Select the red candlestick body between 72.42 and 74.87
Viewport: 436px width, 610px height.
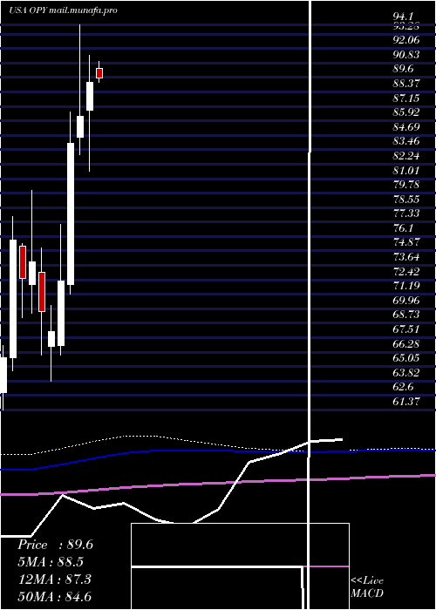pos(23,262)
